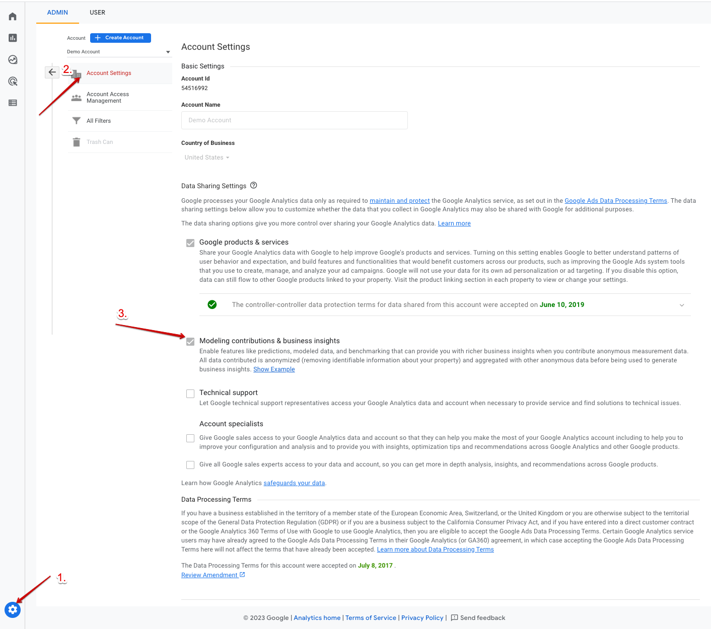Click the July 8, 2017 acceptance date
This screenshot has width=711, height=629.
click(375, 566)
